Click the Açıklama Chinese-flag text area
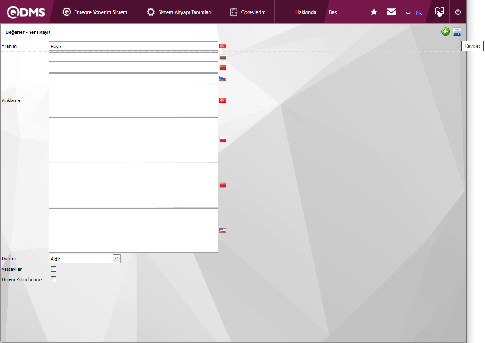Image resolution: width=485 pixels, height=343 pixels. (133, 185)
